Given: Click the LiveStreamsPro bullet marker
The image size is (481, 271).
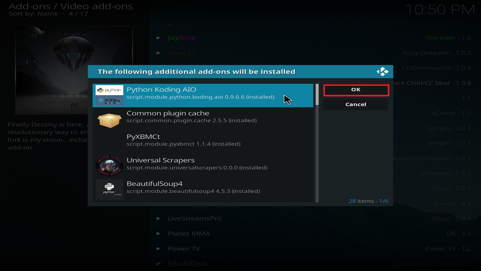Looking at the screenshot, I should (158, 219).
